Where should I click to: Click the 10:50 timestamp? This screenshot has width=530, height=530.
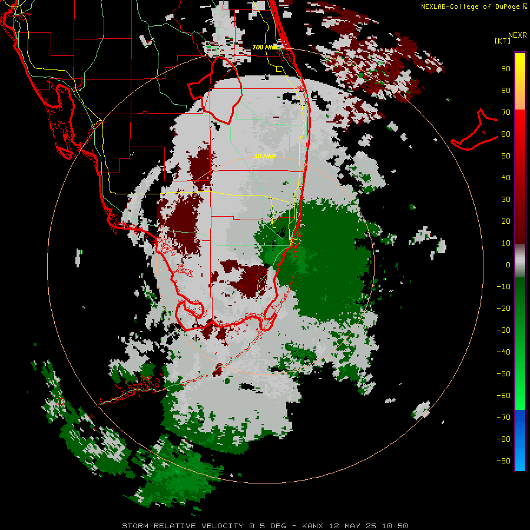(395, 526)
